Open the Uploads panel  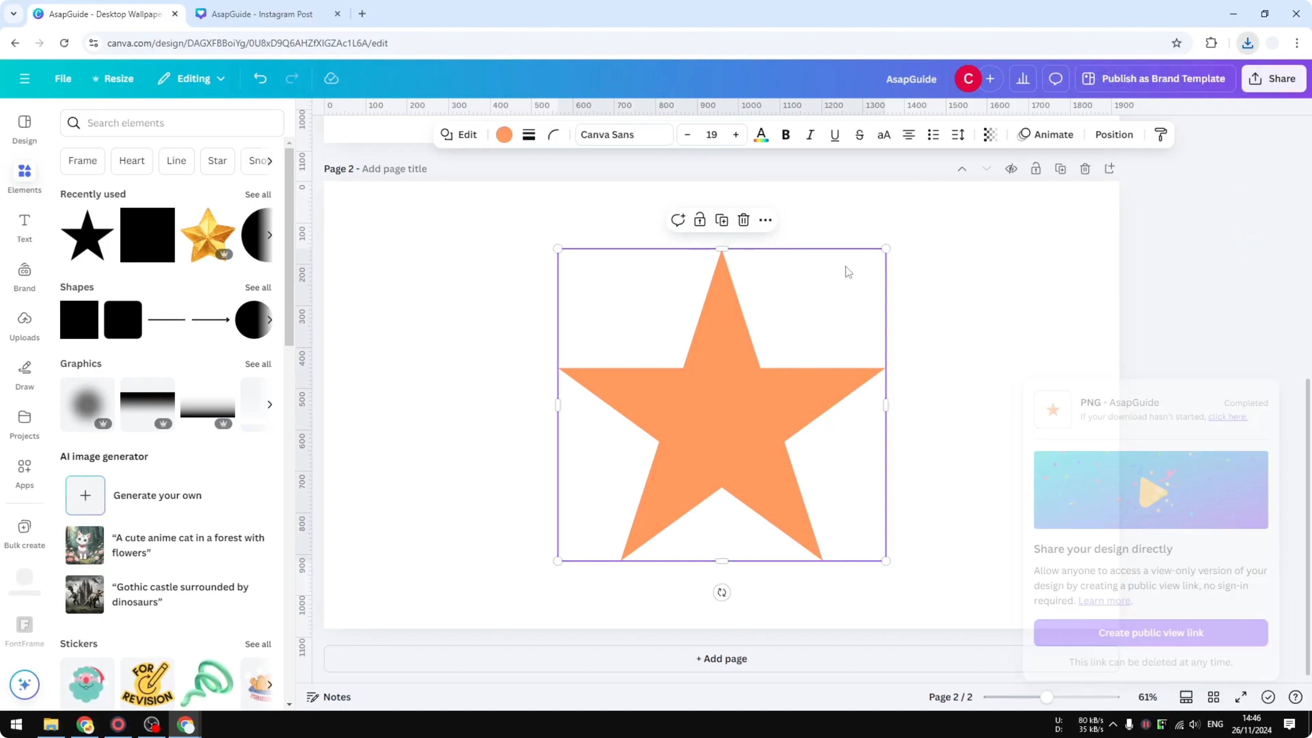pos(24,326)
